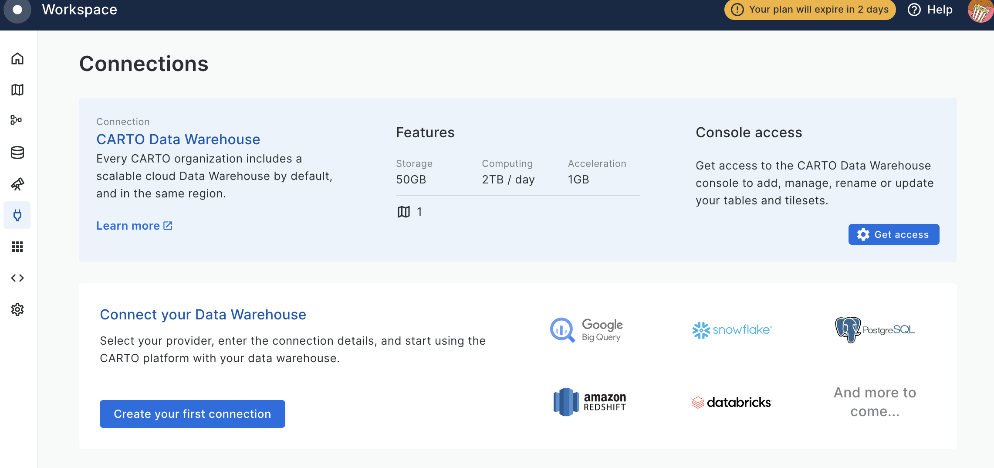Click the CARTO logo circle

pyautogui.click(x=17, y=10)
